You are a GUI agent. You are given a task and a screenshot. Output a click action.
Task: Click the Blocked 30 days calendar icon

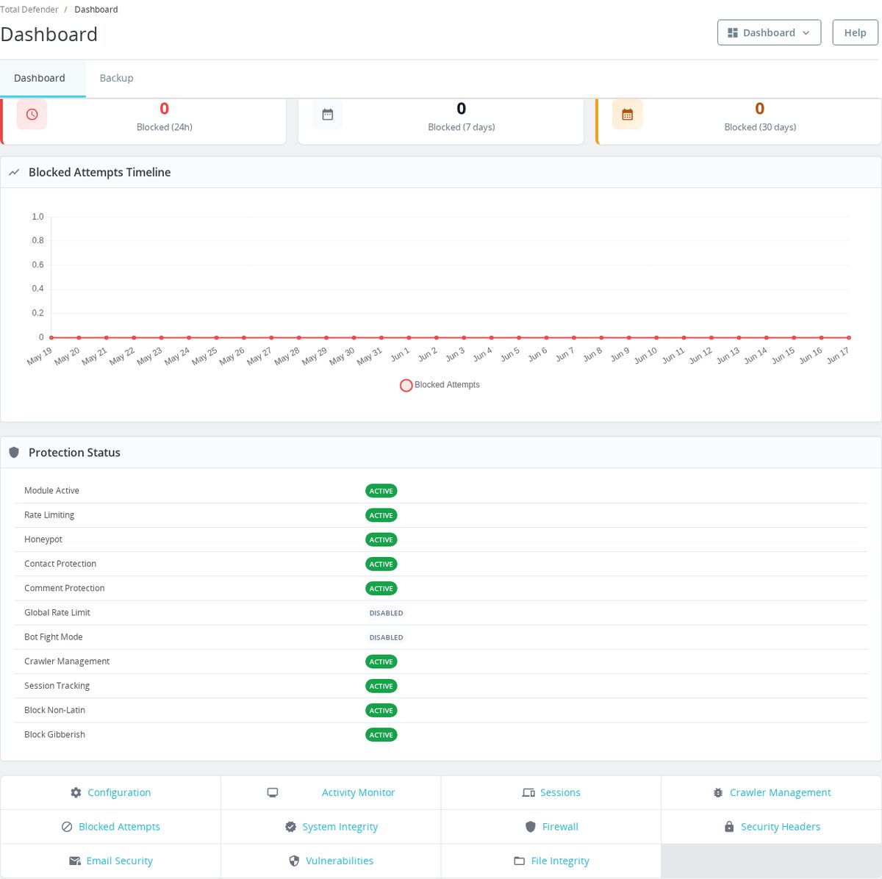click(x=628, y=115)
